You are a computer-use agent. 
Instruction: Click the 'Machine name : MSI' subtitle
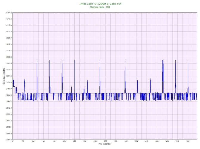pos(100,7)
